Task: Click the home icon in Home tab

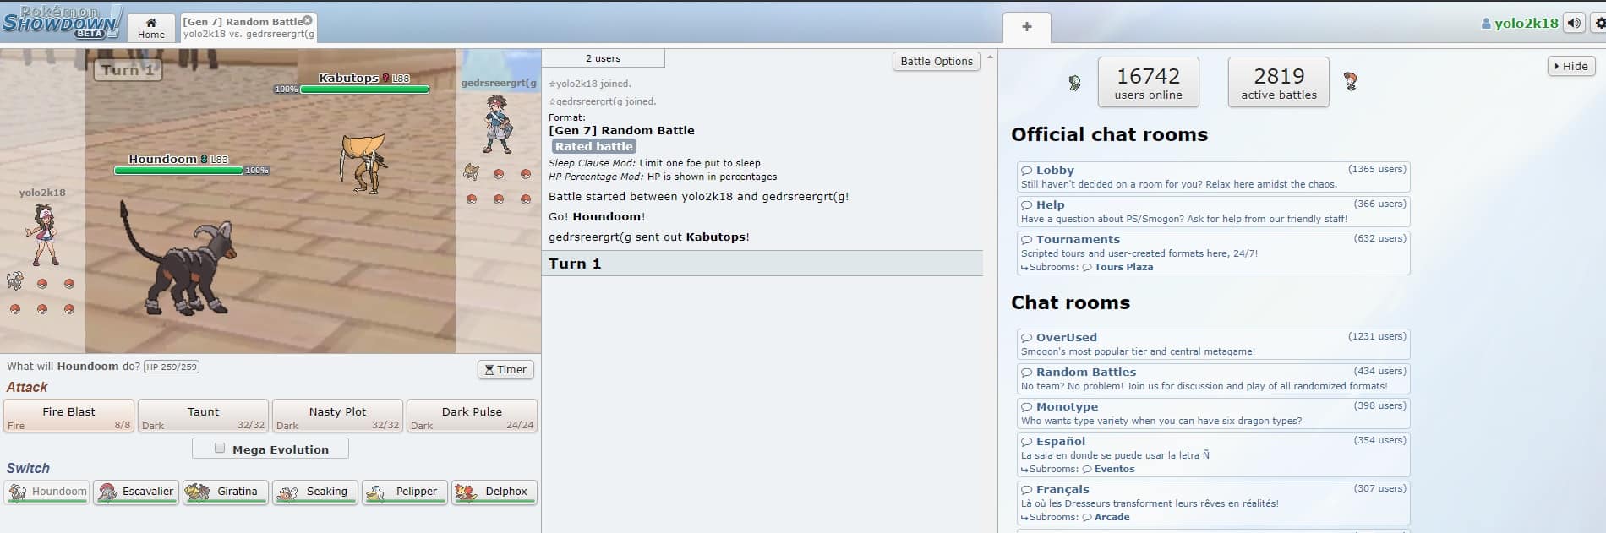Action: pos(151,23)
